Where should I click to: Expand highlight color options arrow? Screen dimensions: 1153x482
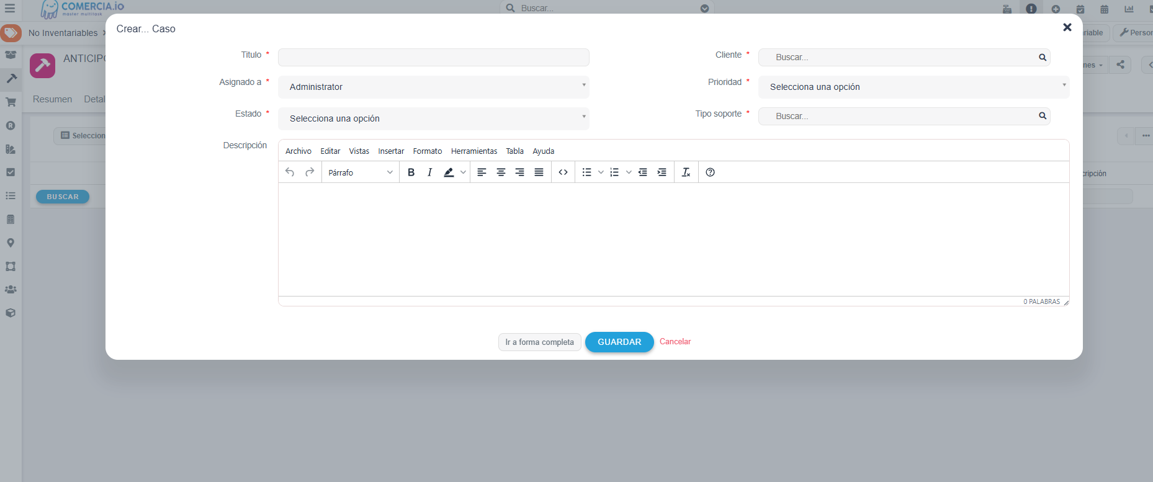click(x=463, y=172)
